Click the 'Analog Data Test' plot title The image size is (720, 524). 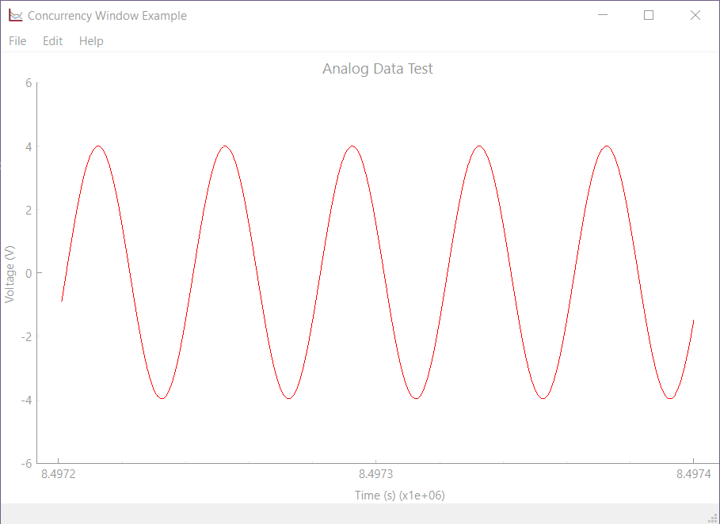[x=377, y=69]
